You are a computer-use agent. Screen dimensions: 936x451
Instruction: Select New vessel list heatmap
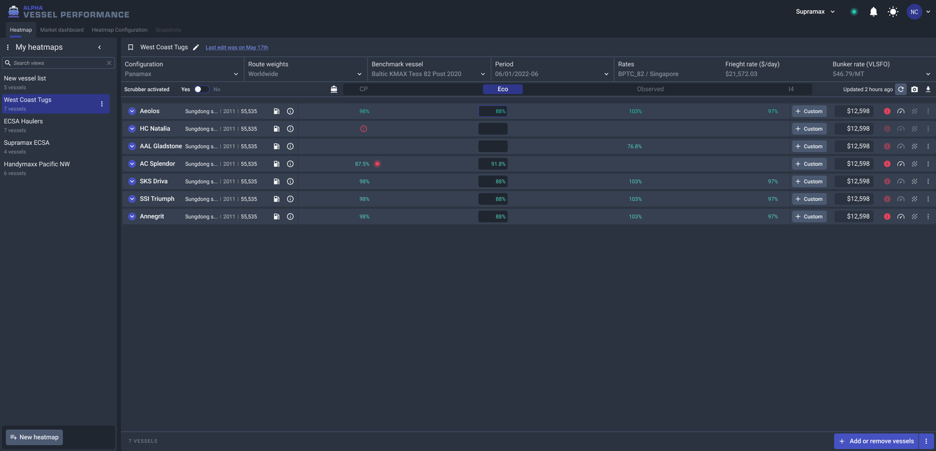[x=55, y=82]
